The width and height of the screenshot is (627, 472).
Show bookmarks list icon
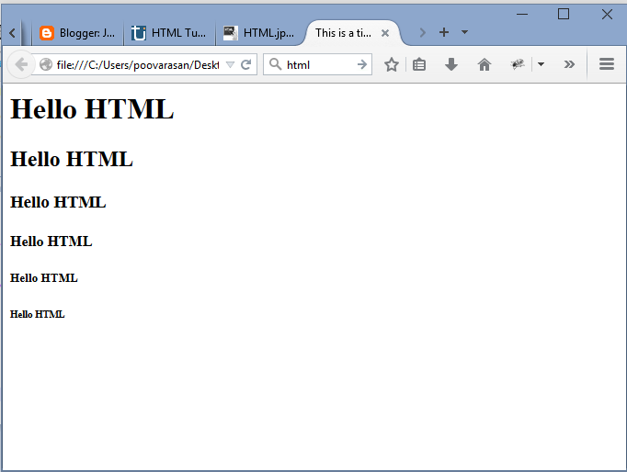[x=419, y=64]
